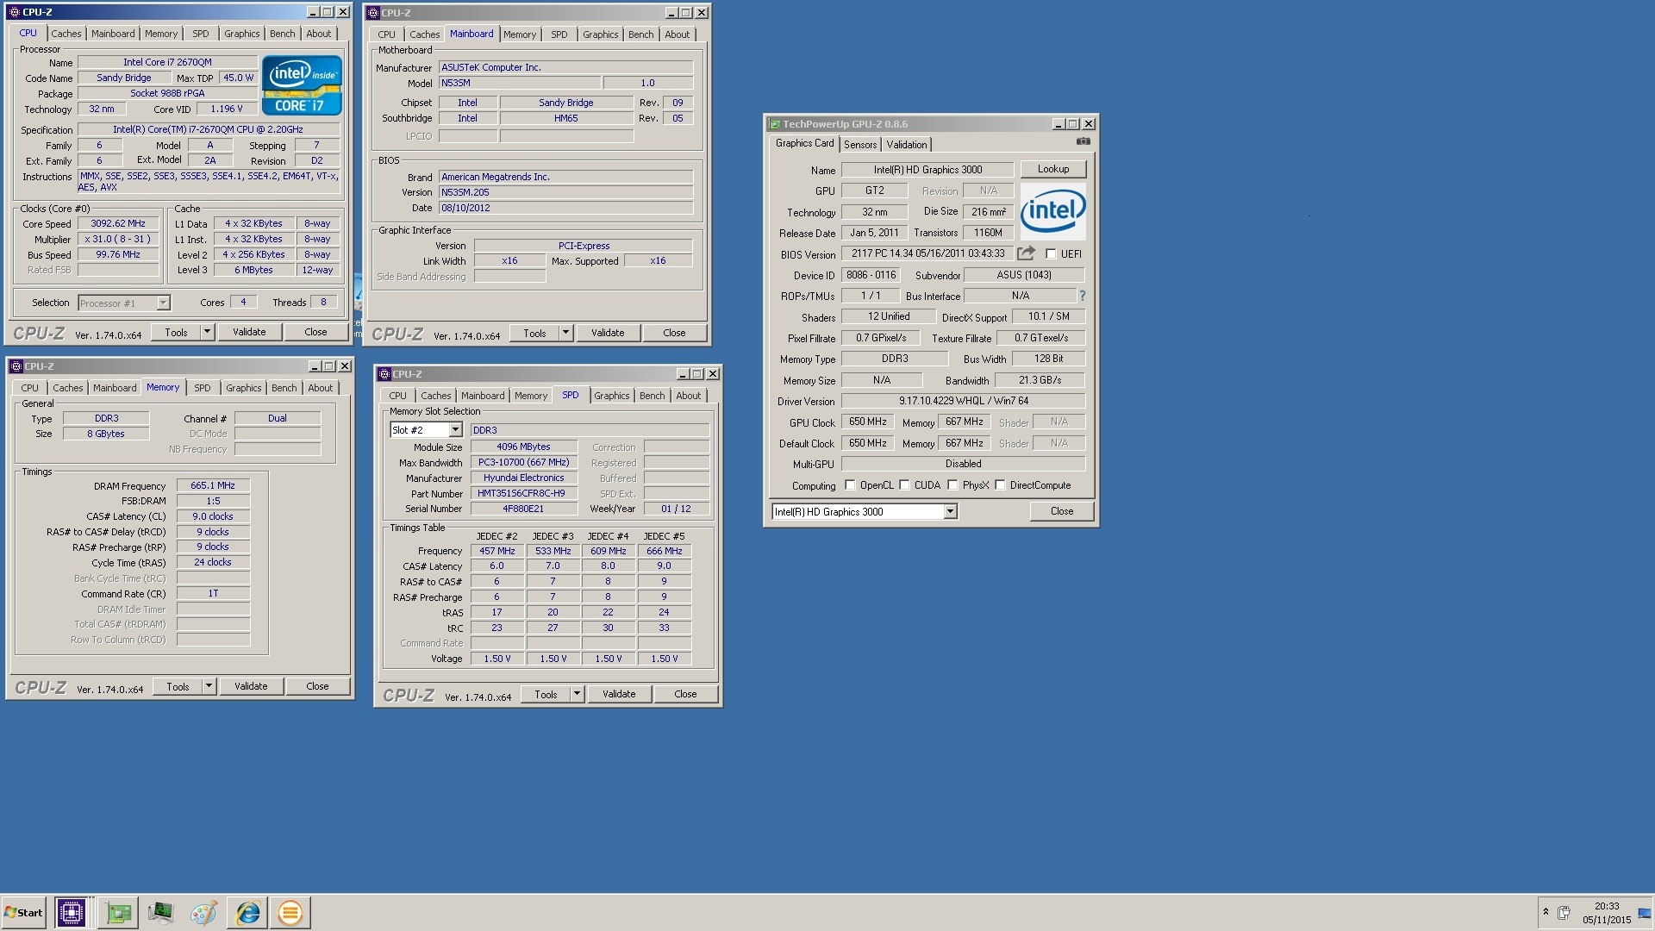Toggle the DirectCompute checkbox

tap(1000, 485)
